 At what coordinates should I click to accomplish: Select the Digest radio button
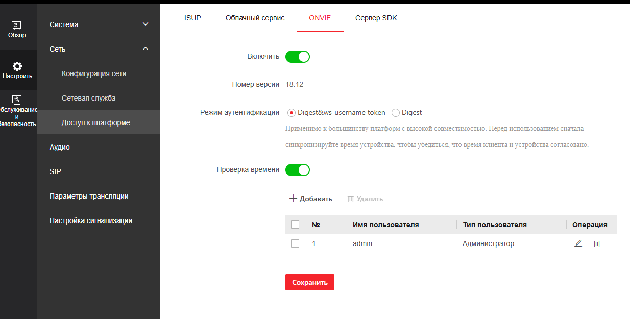click(x=396, y=113)
